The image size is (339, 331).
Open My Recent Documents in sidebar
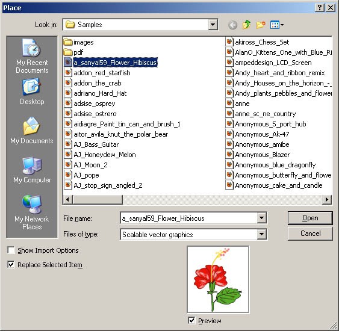[x=32, y=56]
